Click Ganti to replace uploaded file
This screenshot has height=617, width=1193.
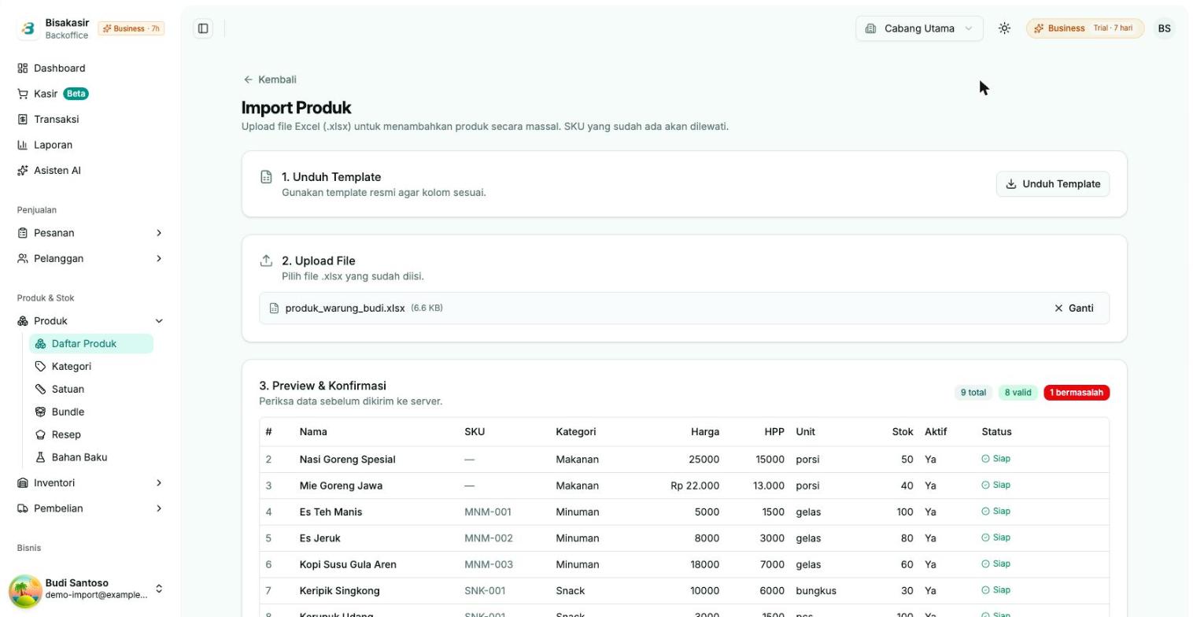(x=1073, y=308)
